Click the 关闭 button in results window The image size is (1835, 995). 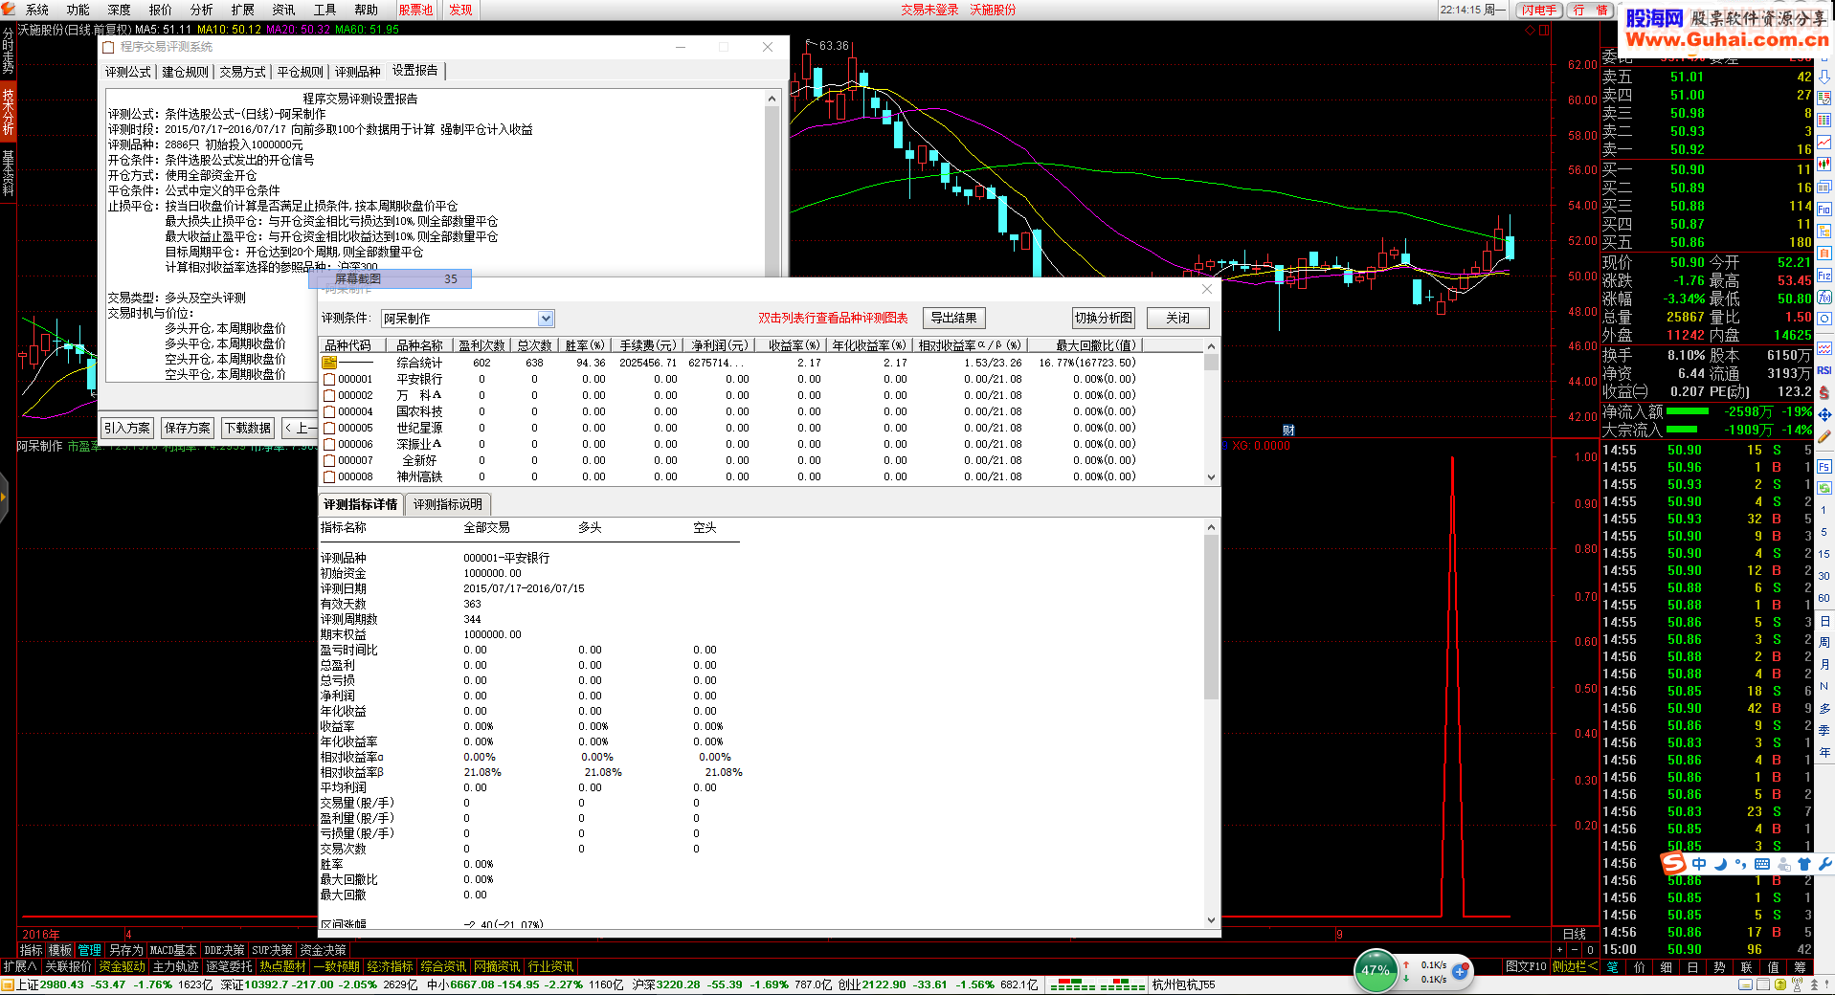point(1178,318)
